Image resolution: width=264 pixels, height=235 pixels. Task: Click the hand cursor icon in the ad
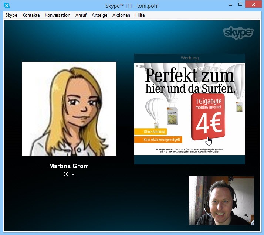pyautogui.click(x=209, y=141)
